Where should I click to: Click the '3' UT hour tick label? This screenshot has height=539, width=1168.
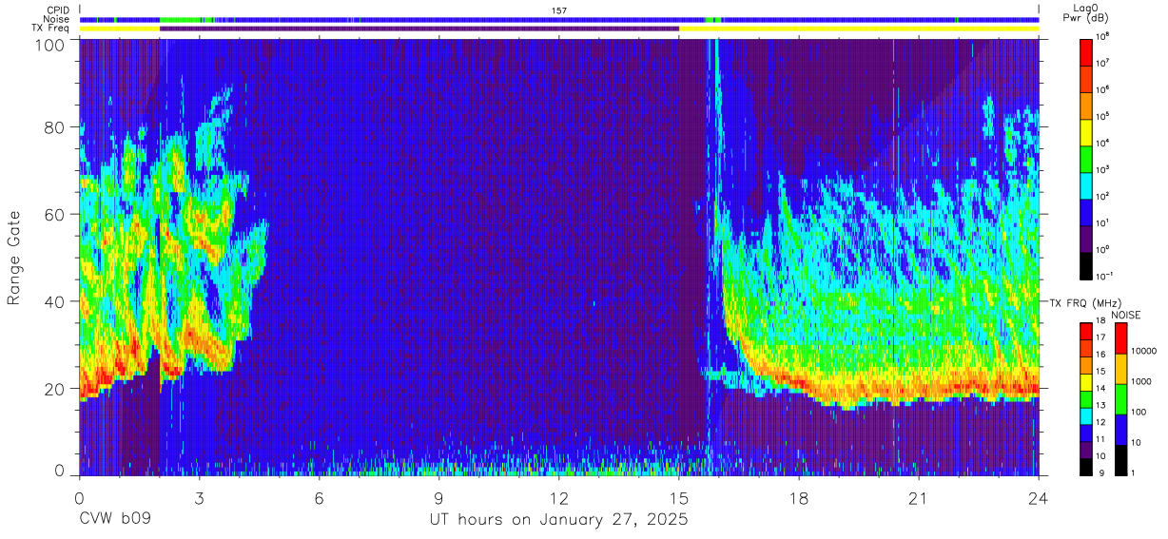200,498
